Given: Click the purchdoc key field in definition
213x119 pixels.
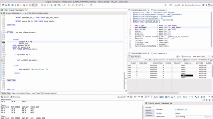Looking at the screenshot, I should coord(142,27).
